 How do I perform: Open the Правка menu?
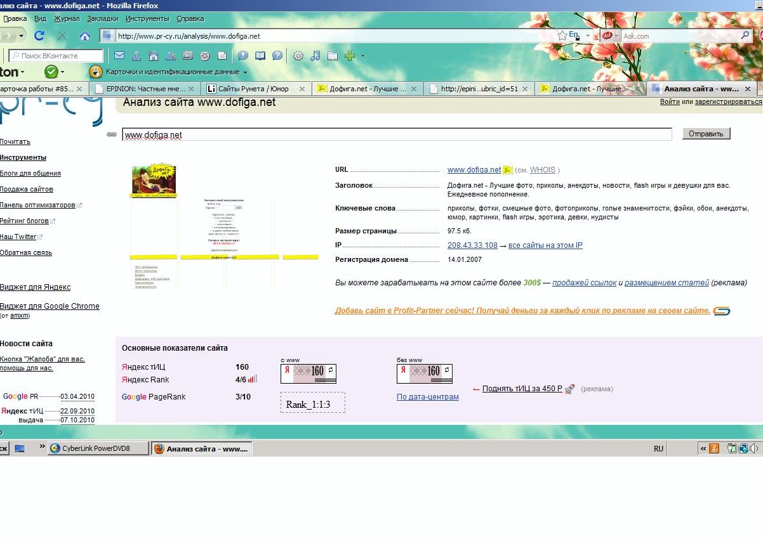point(15,19)
